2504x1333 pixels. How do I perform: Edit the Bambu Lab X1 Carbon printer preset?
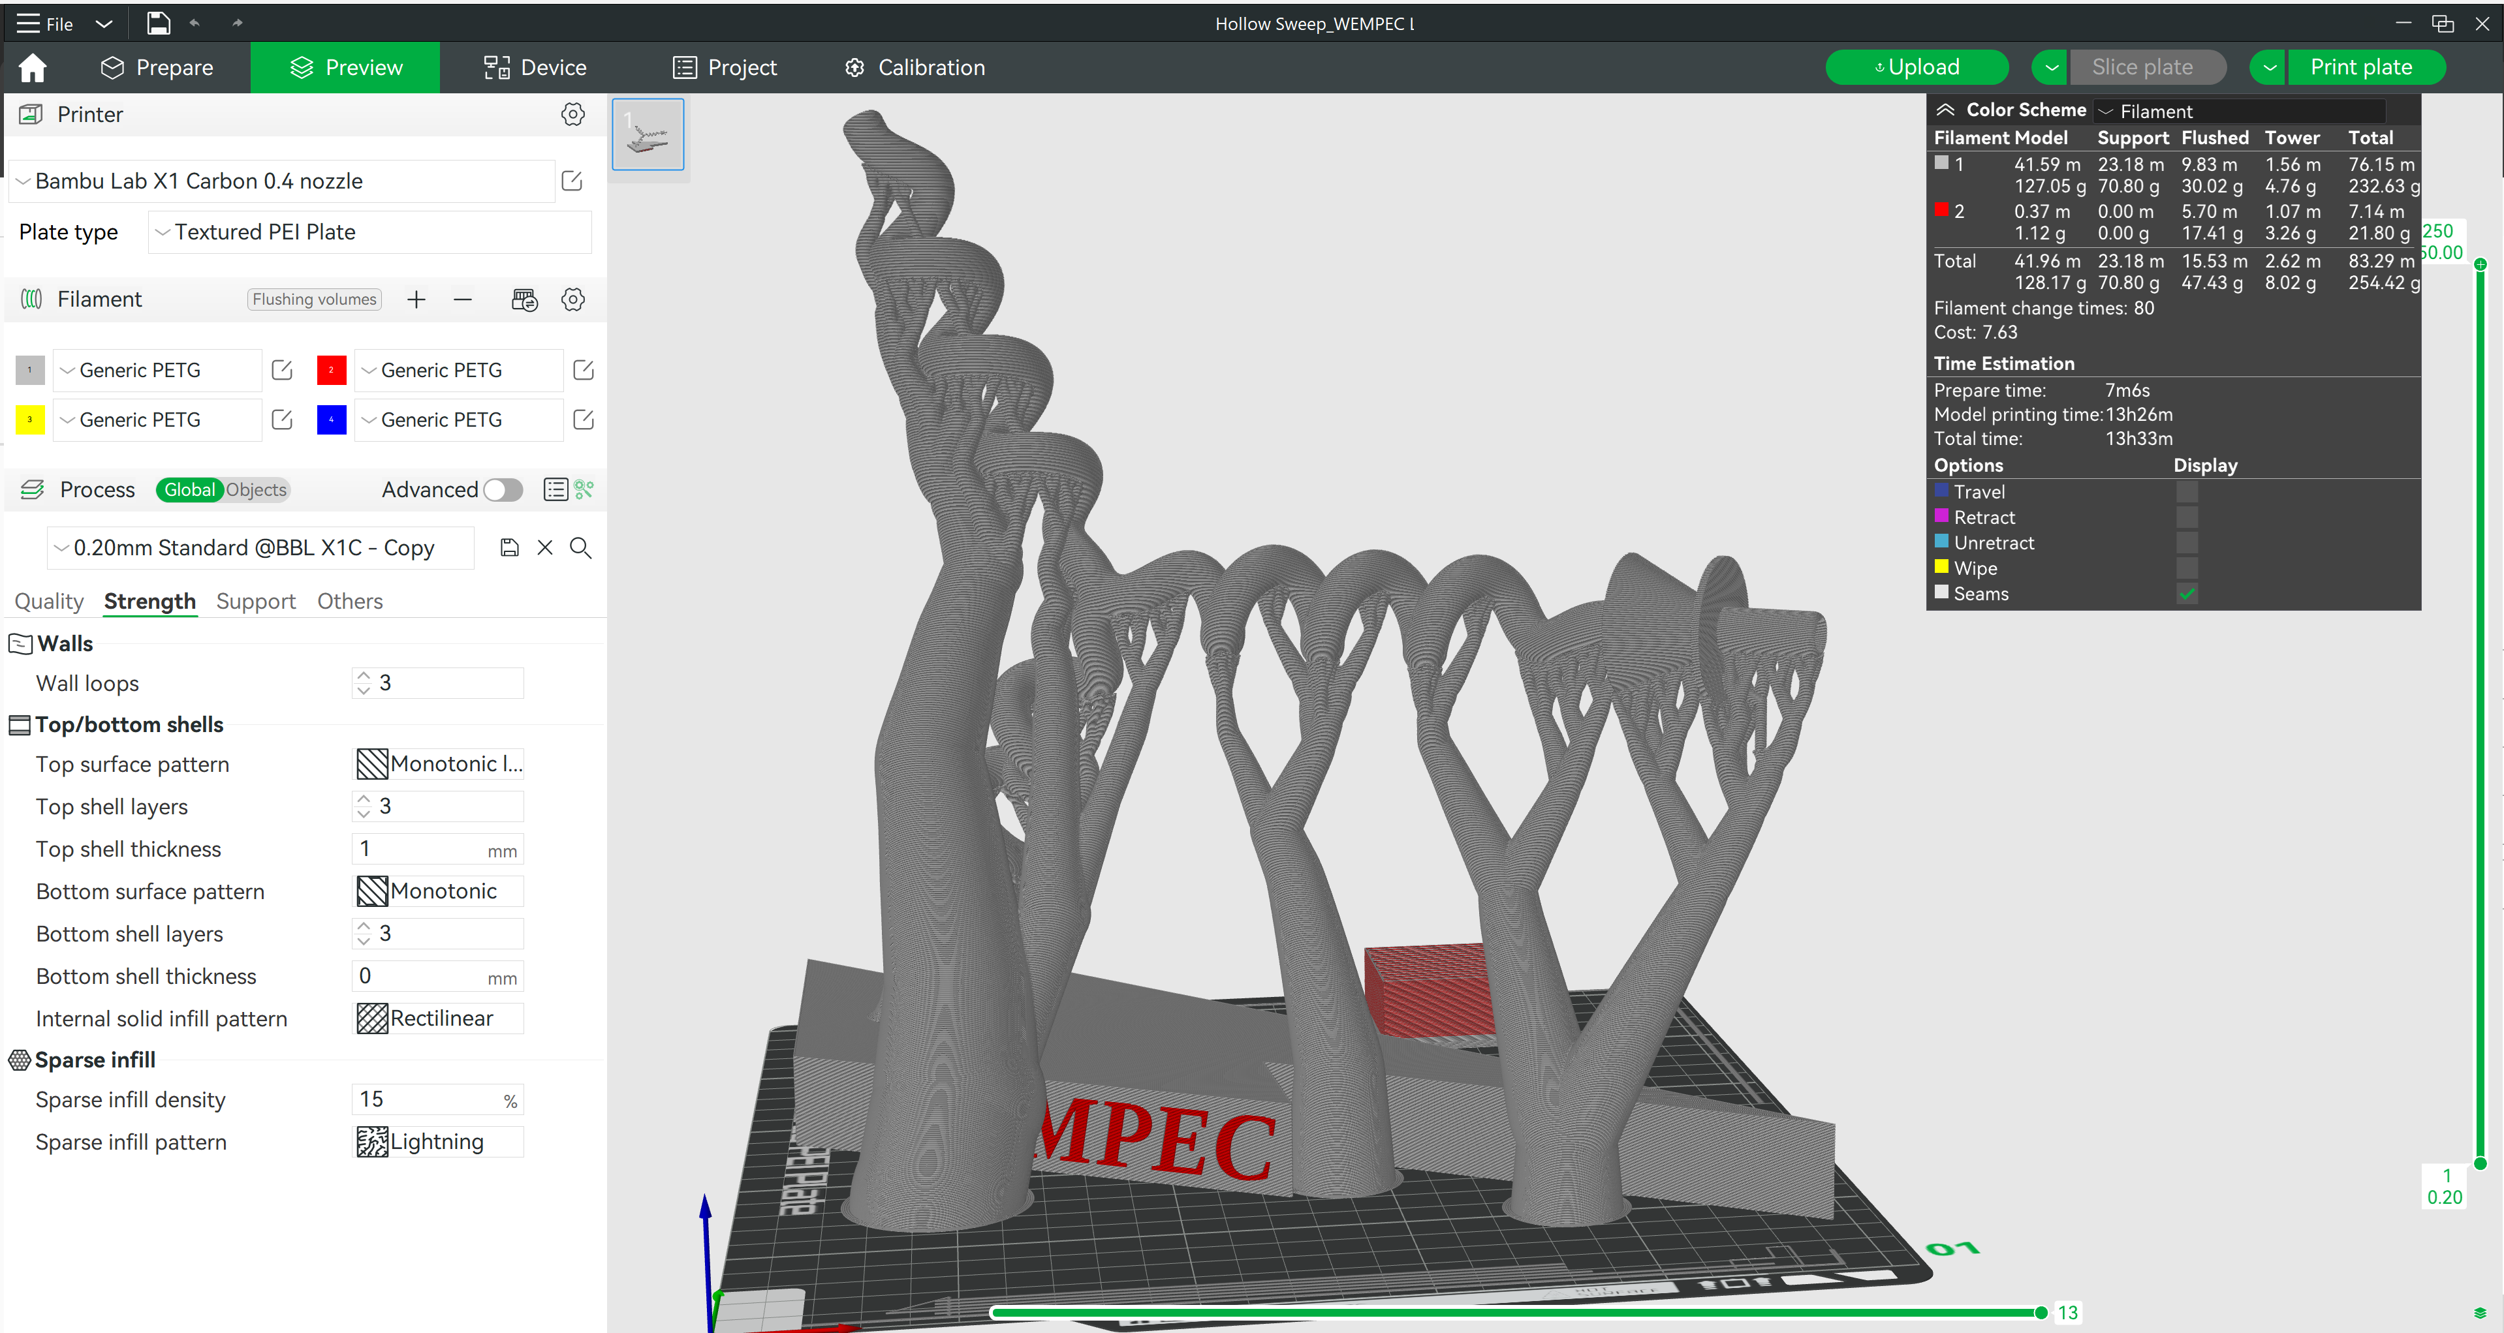(x=572, y=181)
